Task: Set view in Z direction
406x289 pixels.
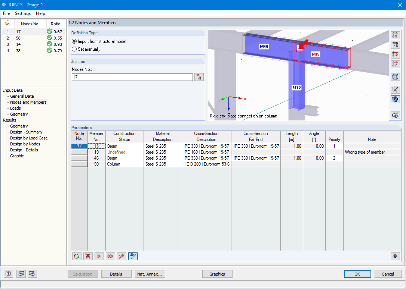Action: (x=395, y=64)
